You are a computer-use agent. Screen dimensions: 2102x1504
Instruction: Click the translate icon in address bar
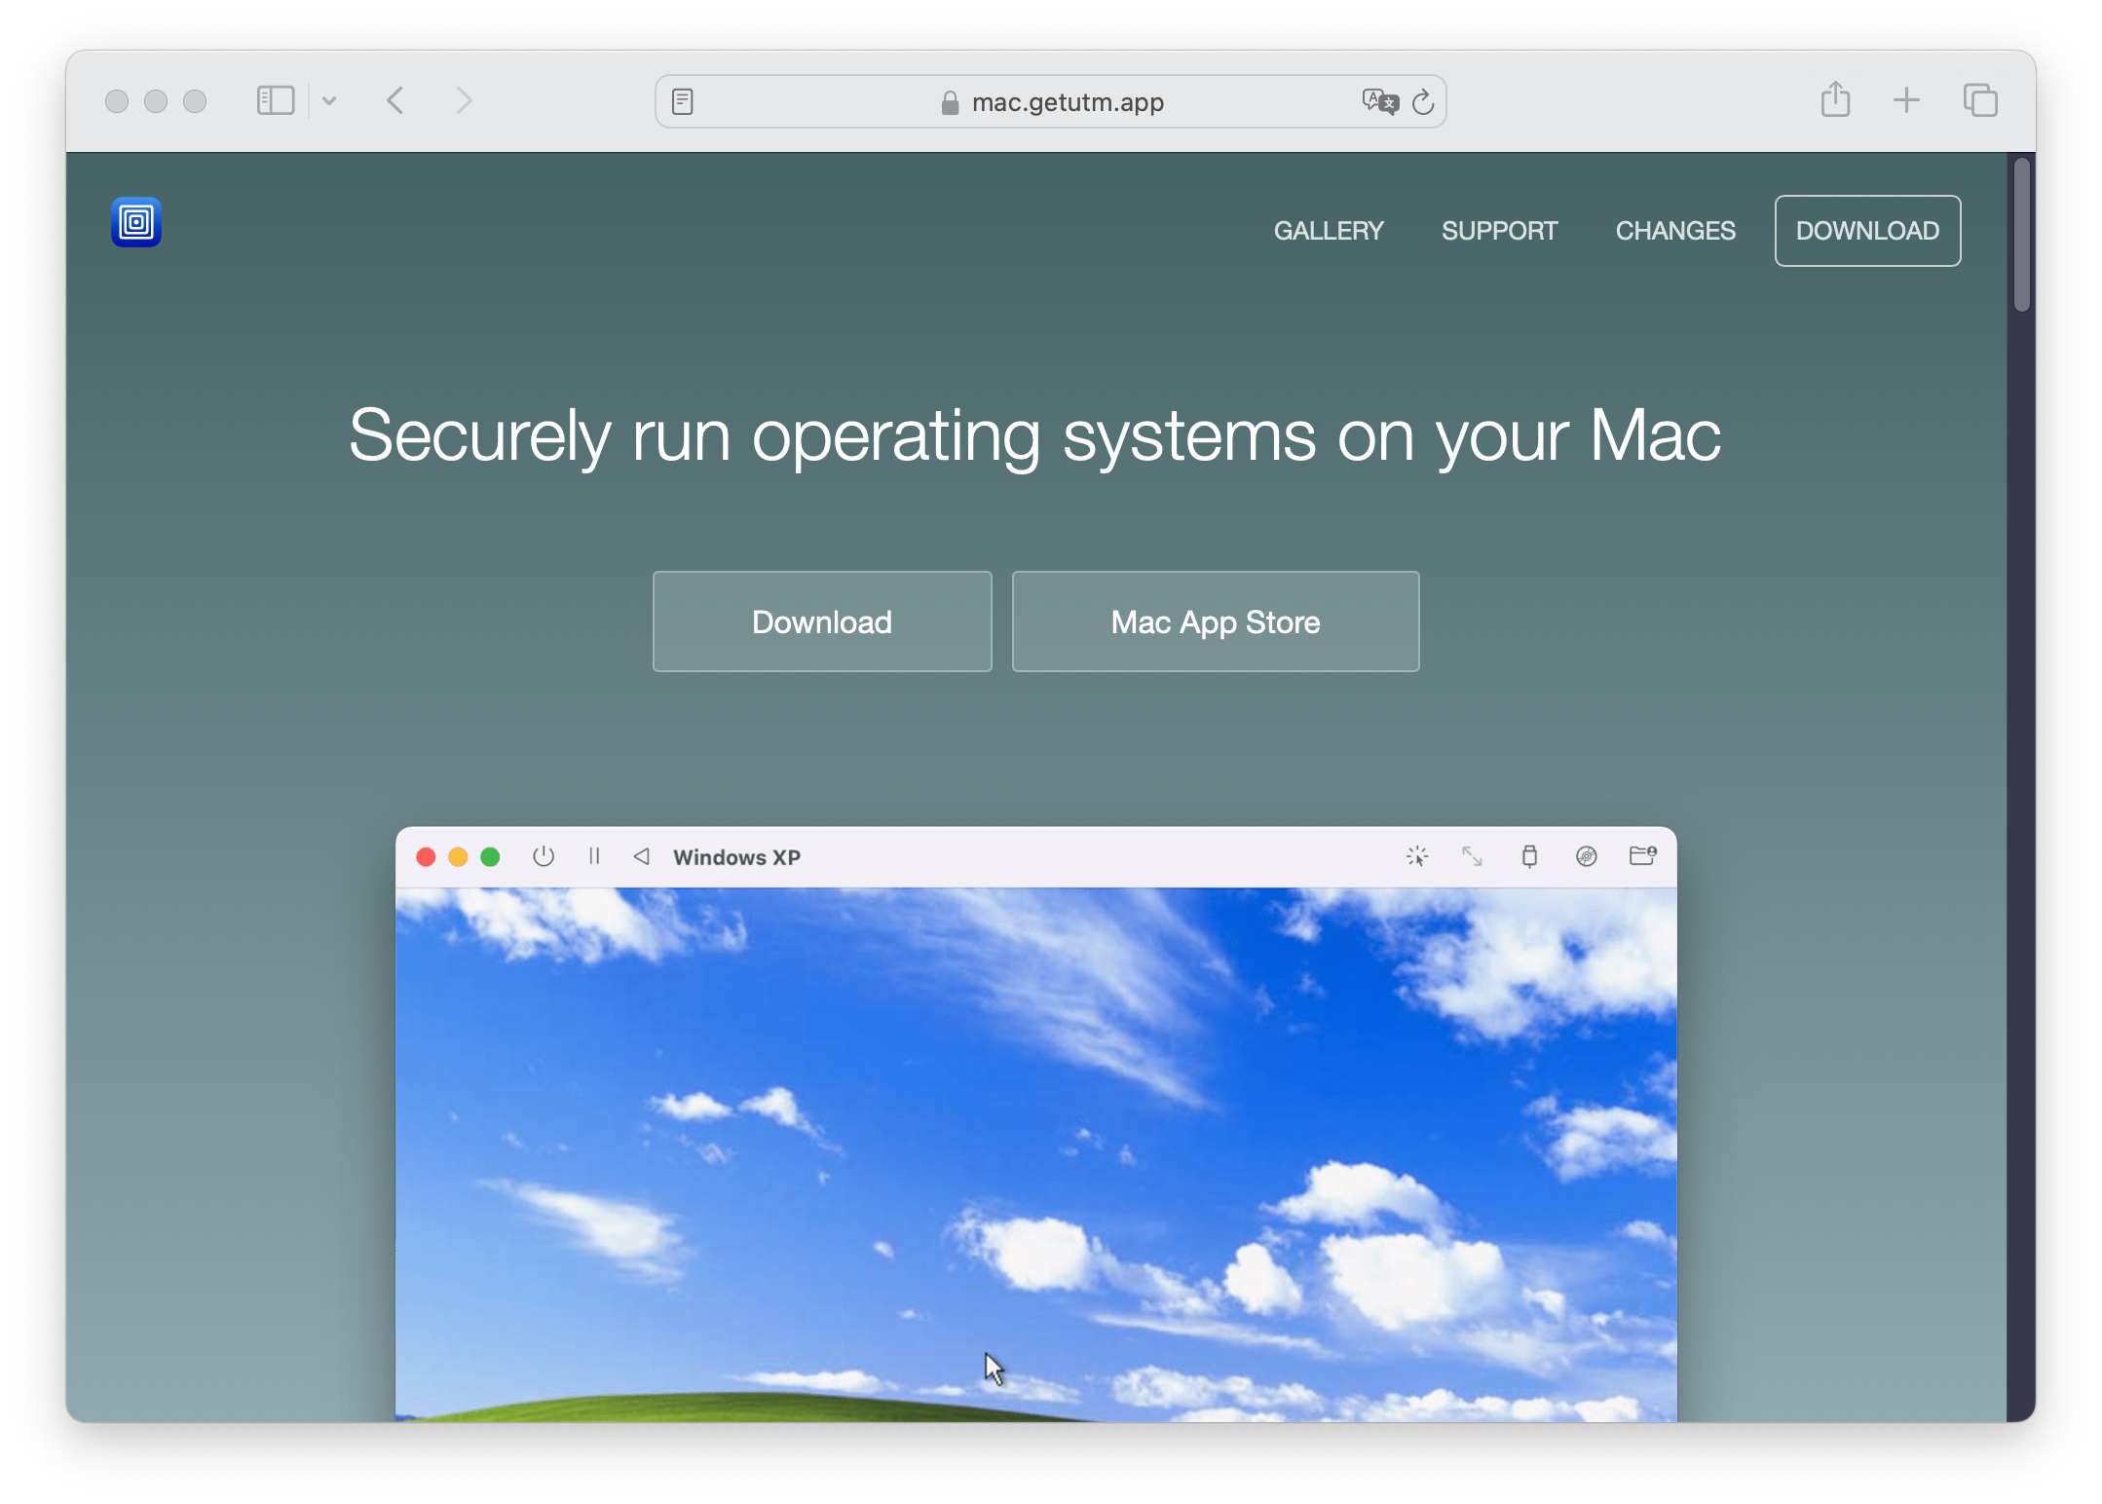[x=1380, y=101]
